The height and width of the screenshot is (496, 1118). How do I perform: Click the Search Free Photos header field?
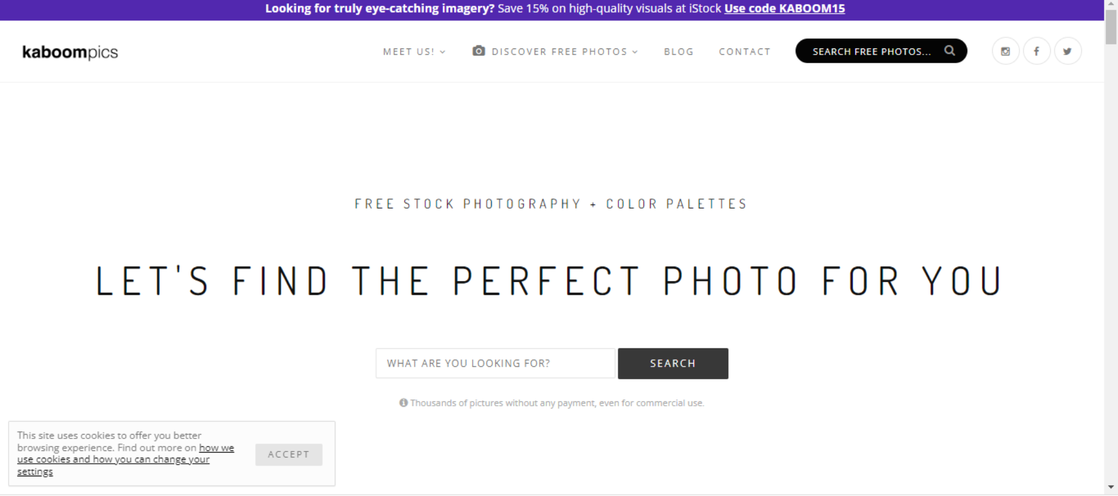[x=881, y=51]
